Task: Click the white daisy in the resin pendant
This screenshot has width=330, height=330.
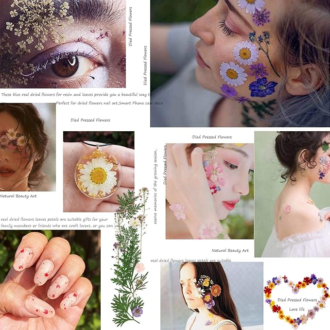Action: pyautogui.click(x=98, y=176)
